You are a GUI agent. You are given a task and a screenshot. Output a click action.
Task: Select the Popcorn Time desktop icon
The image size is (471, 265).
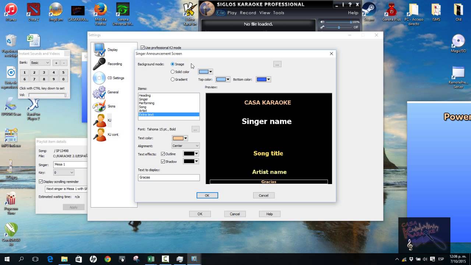point(11,204)
